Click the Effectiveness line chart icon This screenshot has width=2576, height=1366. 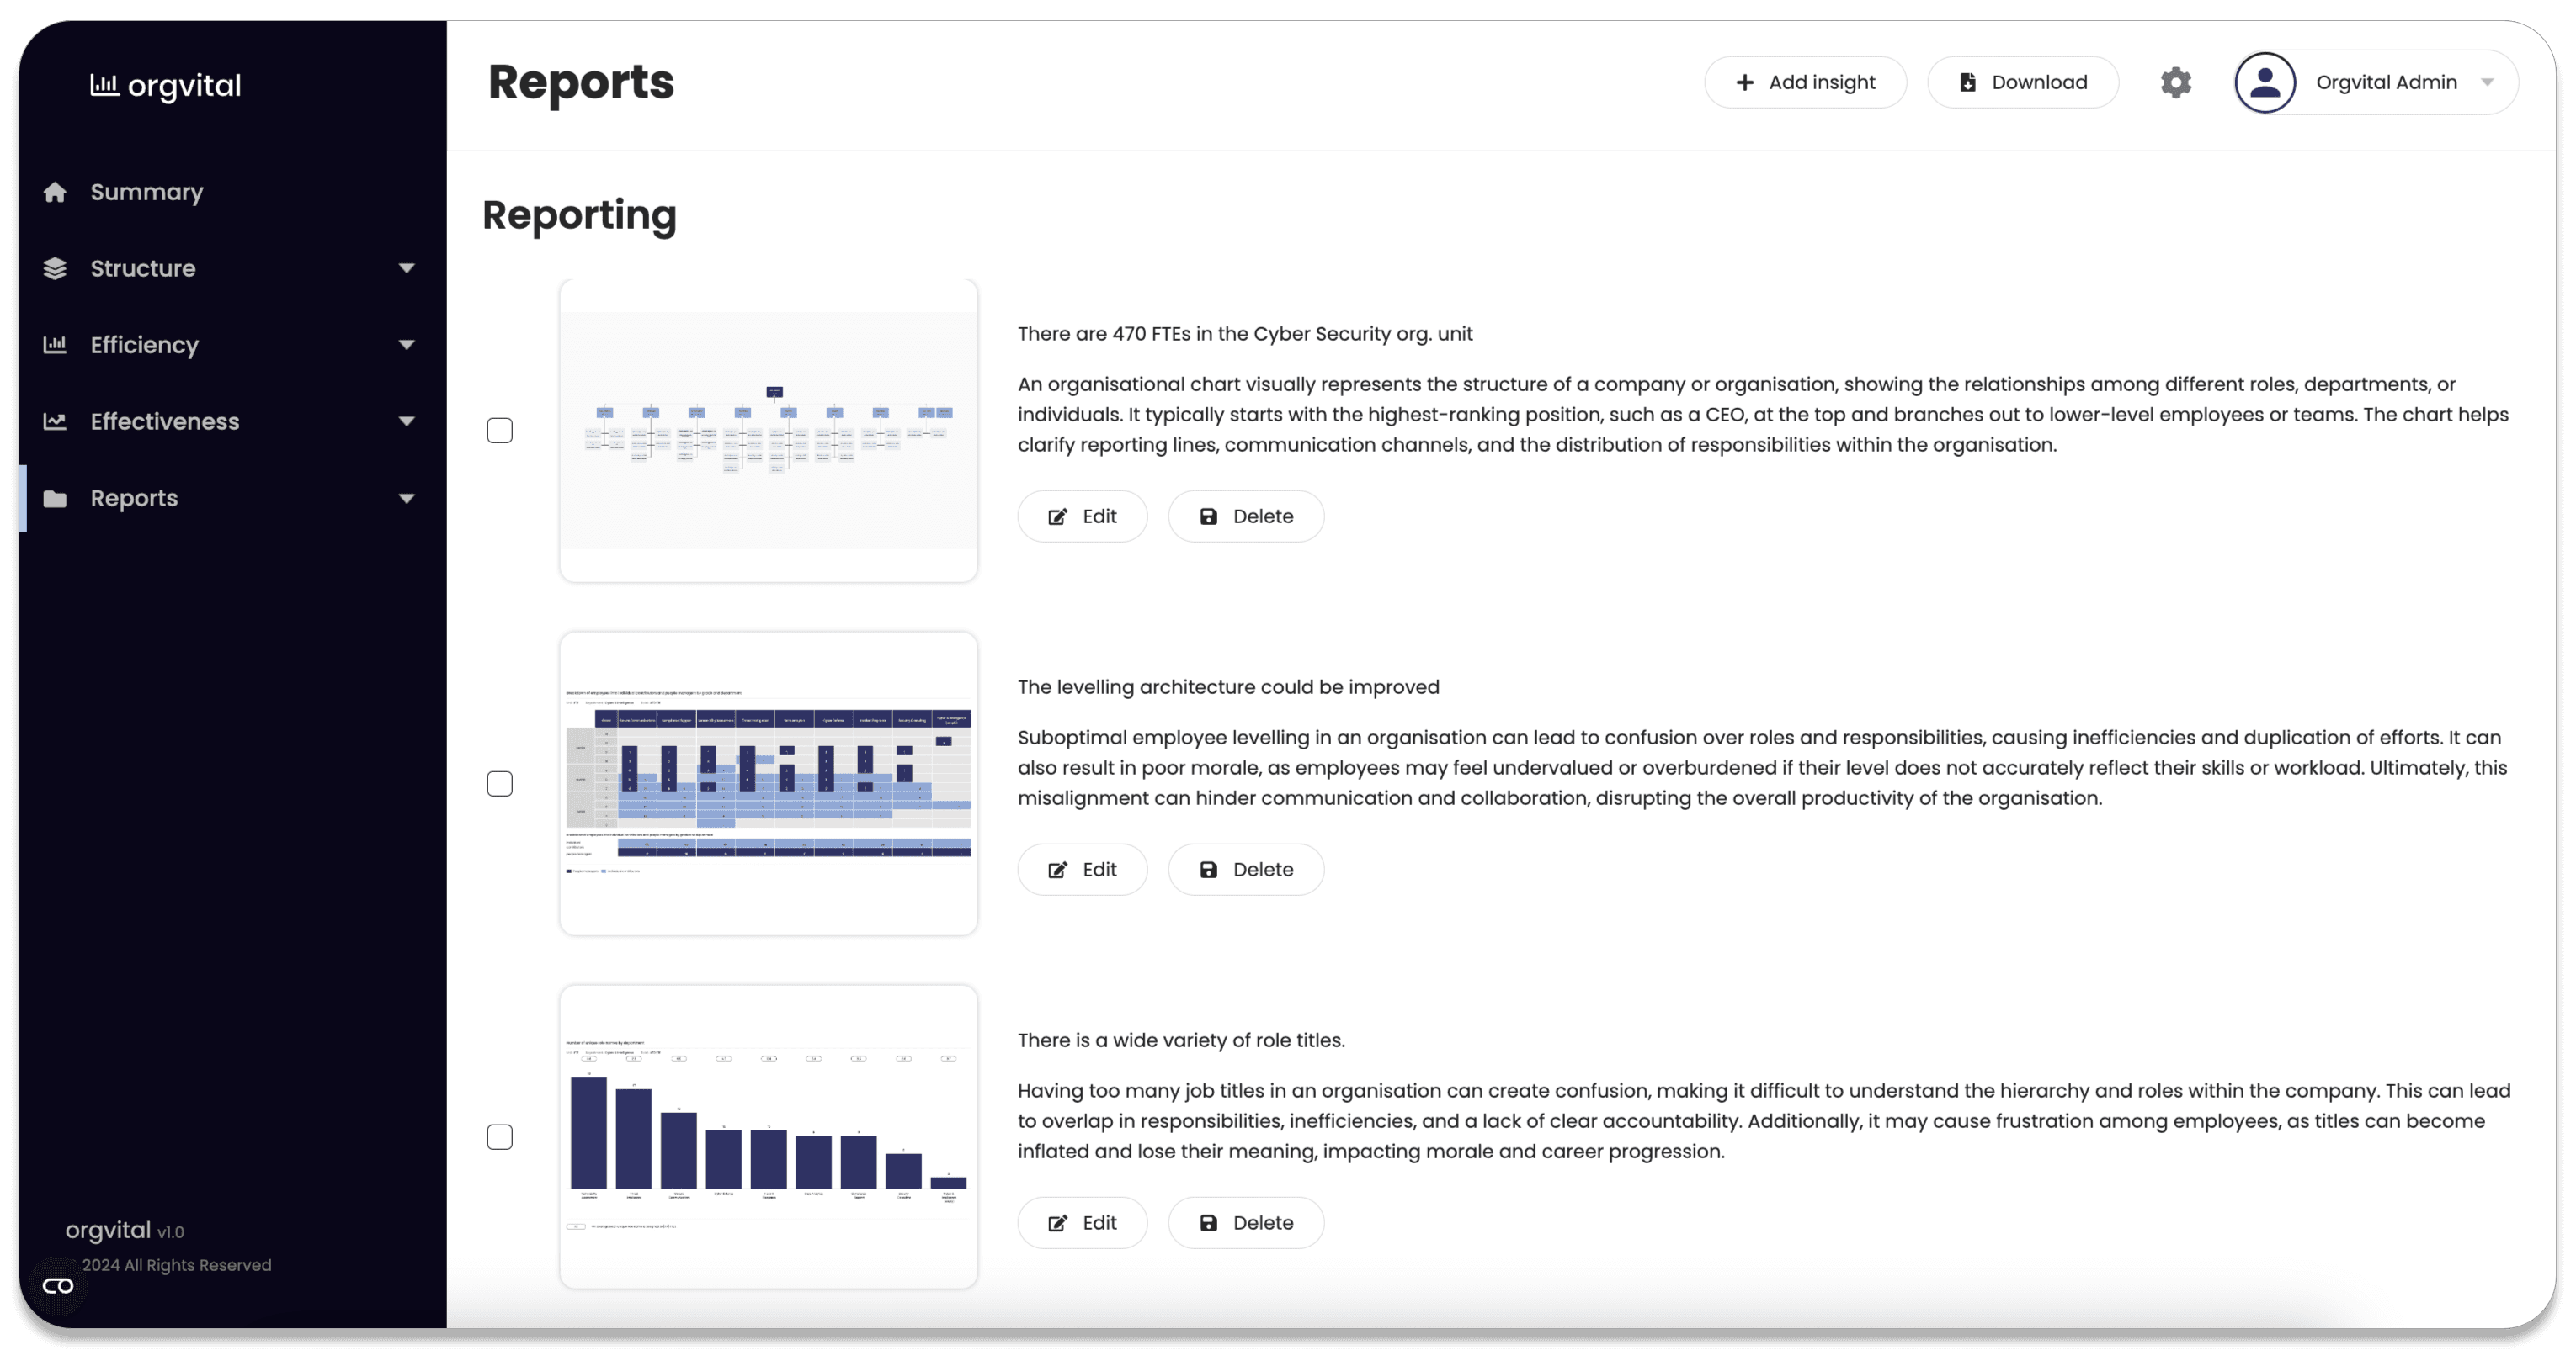(x=55, y=421)
